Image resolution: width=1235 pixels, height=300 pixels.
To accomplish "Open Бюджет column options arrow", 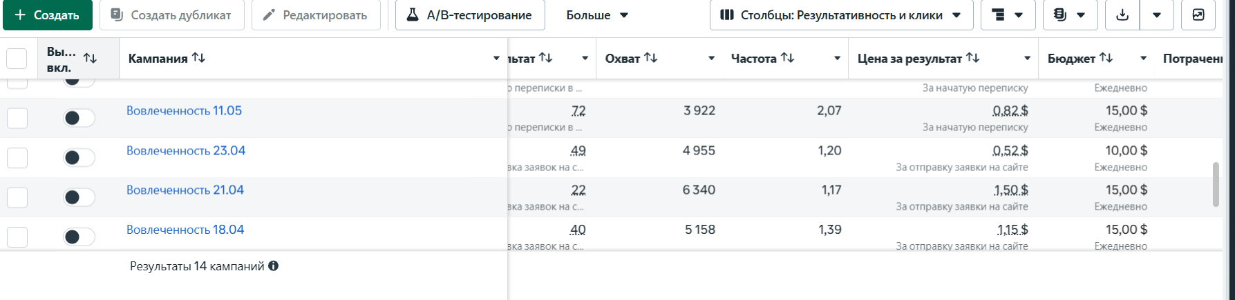I will 1143,59.
